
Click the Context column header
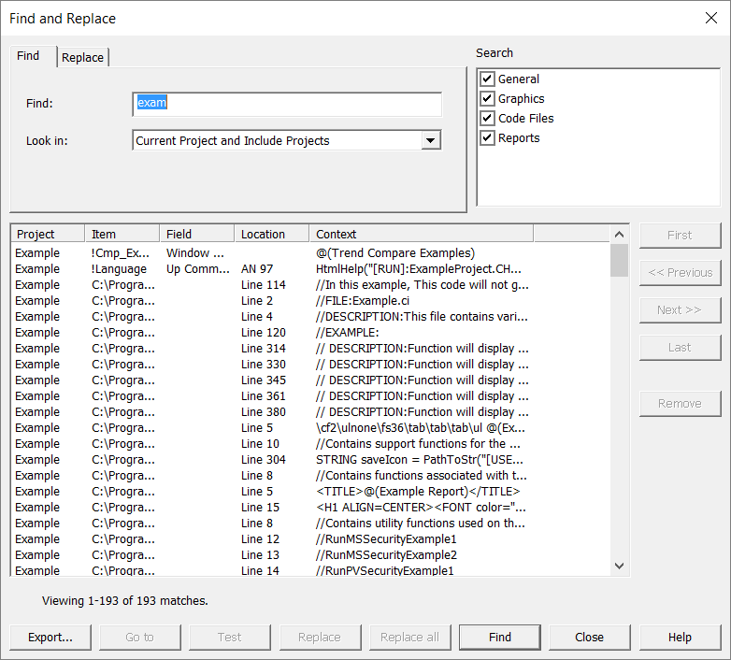click(x=421, y=235)
